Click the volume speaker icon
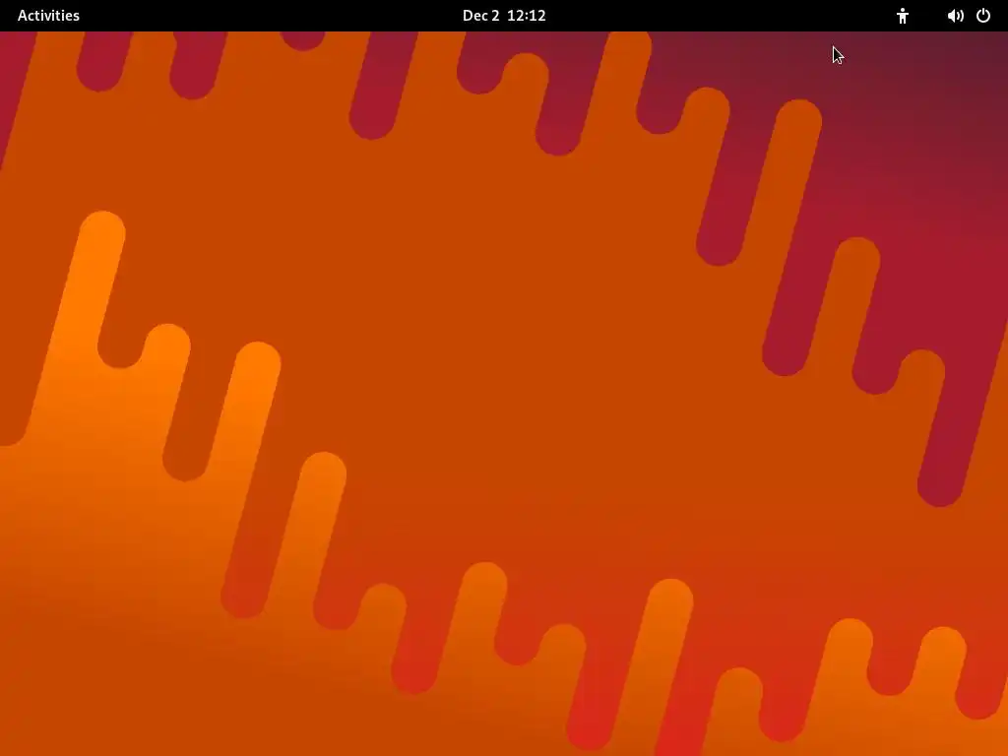The image size is (1008, 756). 955,16
